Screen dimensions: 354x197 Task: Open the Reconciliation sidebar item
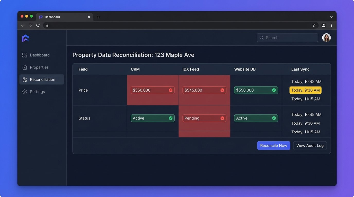[x=42, y=80]
